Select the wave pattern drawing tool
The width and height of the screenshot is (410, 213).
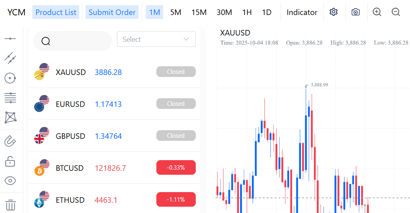[10, 117]
